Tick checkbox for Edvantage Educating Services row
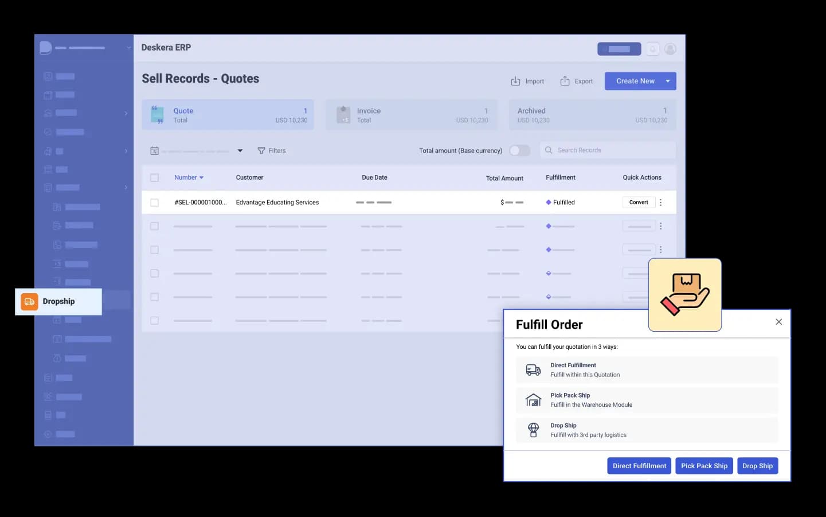826x517 pixels. [154, 203]
